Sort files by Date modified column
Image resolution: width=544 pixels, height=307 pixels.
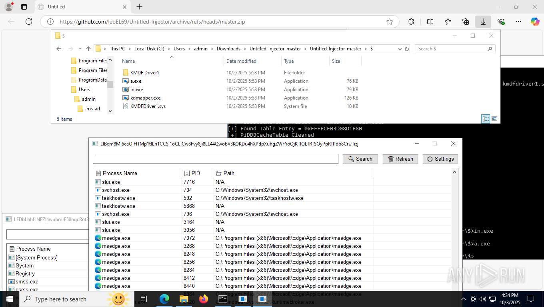click(252, 61)
